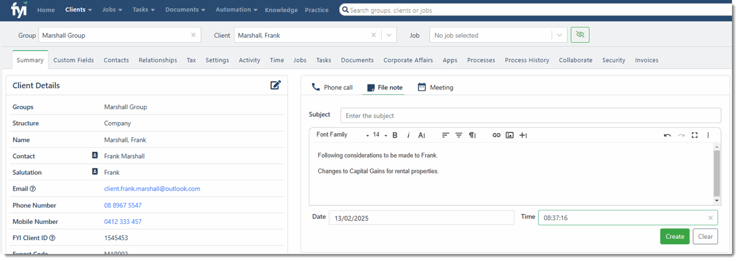This screenshot has width=739, height=261.
Task: Edit client details with pencil icon
Action: (276, 85)
